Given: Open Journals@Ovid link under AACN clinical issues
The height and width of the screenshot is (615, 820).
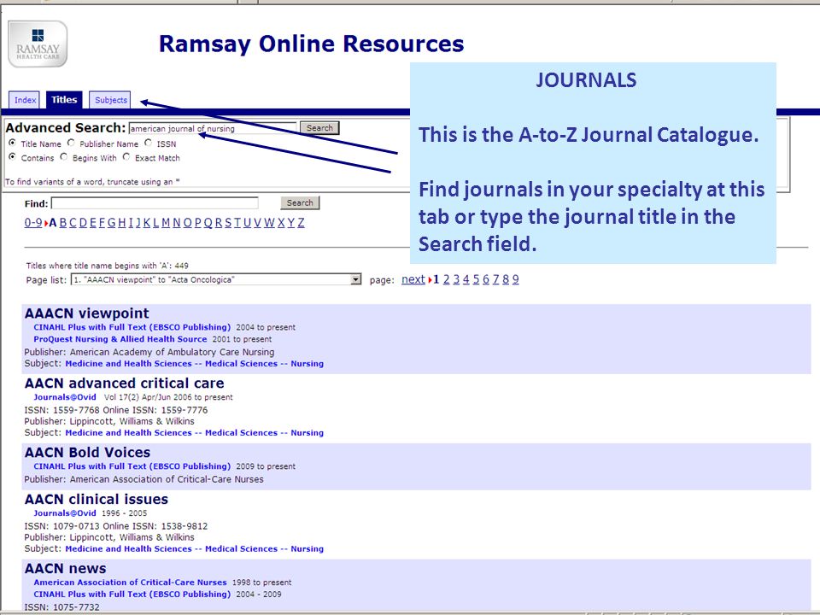Looking at the screenshot, I should click(x=65, y=513).
